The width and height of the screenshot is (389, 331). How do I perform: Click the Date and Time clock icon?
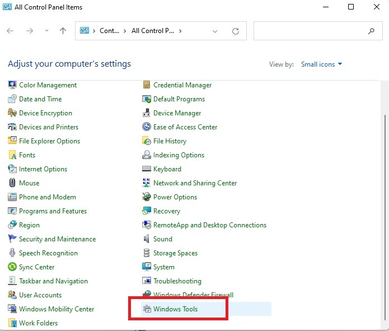point(12,99)
